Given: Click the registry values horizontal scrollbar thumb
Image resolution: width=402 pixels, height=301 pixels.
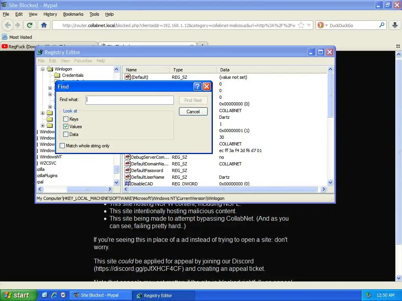Looking at the screenshot, I should tap(223, 189).
